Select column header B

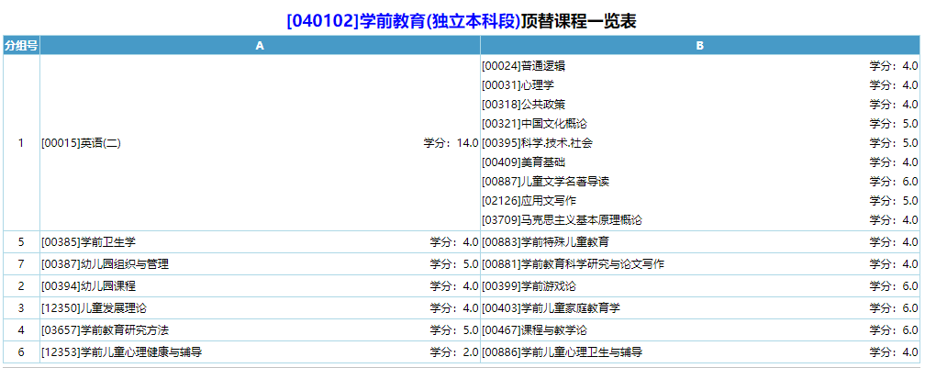pyautogui.click(x=699, y=45)
